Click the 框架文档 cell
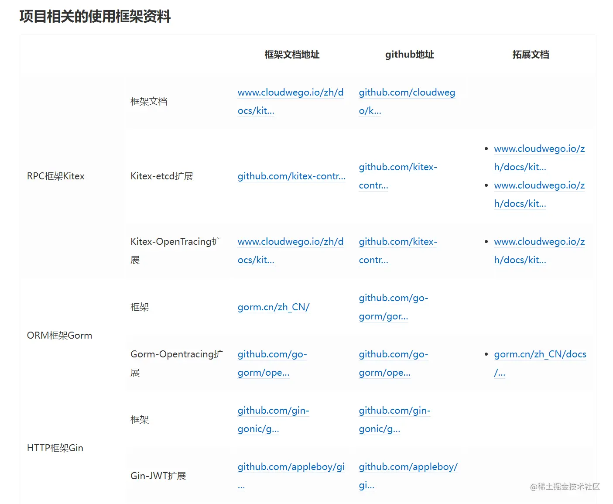The image size is (613, 504). pyautogui.click(x=149, y=102)
